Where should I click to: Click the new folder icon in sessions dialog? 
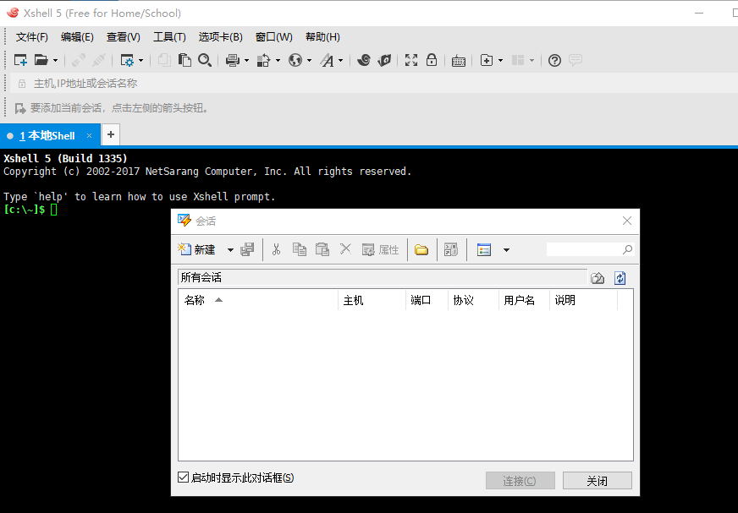pyautogui.click(x=421, y=249)
